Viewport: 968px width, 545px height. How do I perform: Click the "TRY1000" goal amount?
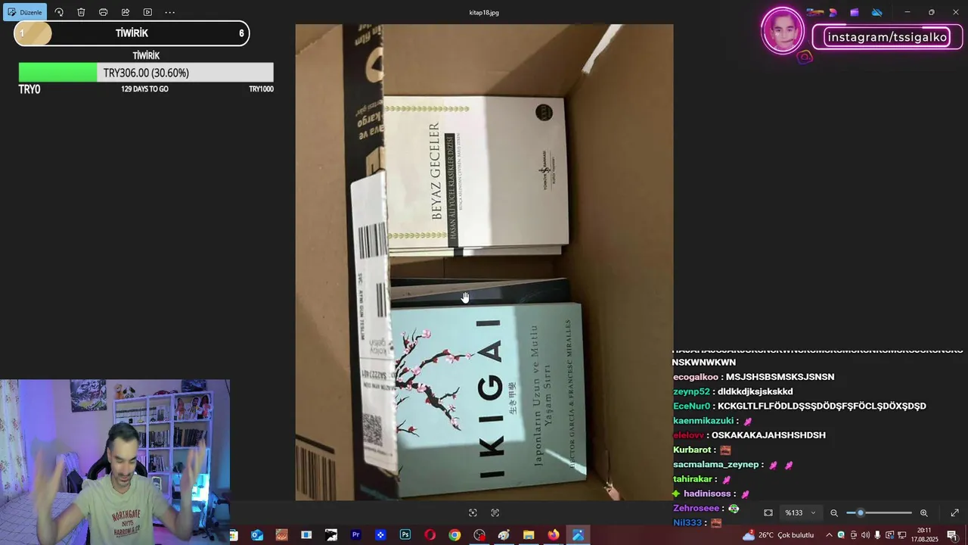coord(261,89)
